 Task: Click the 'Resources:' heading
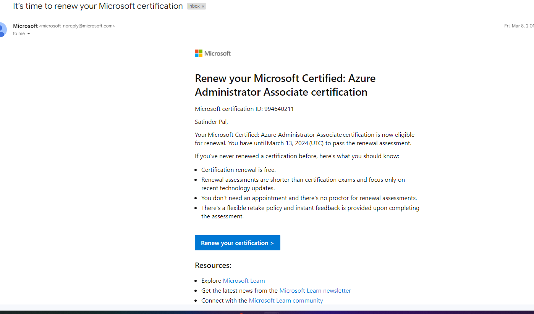[213, 266]
